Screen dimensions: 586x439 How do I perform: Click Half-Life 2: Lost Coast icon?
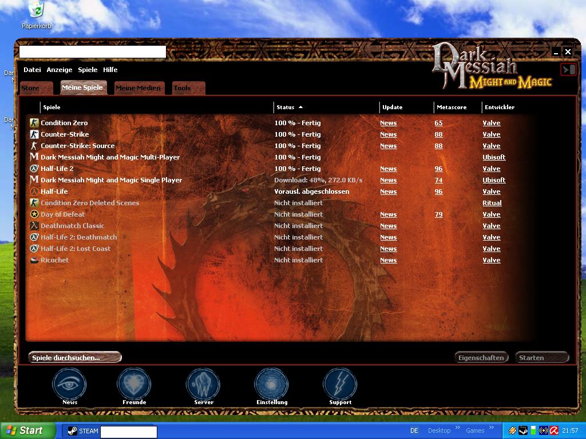34,248
